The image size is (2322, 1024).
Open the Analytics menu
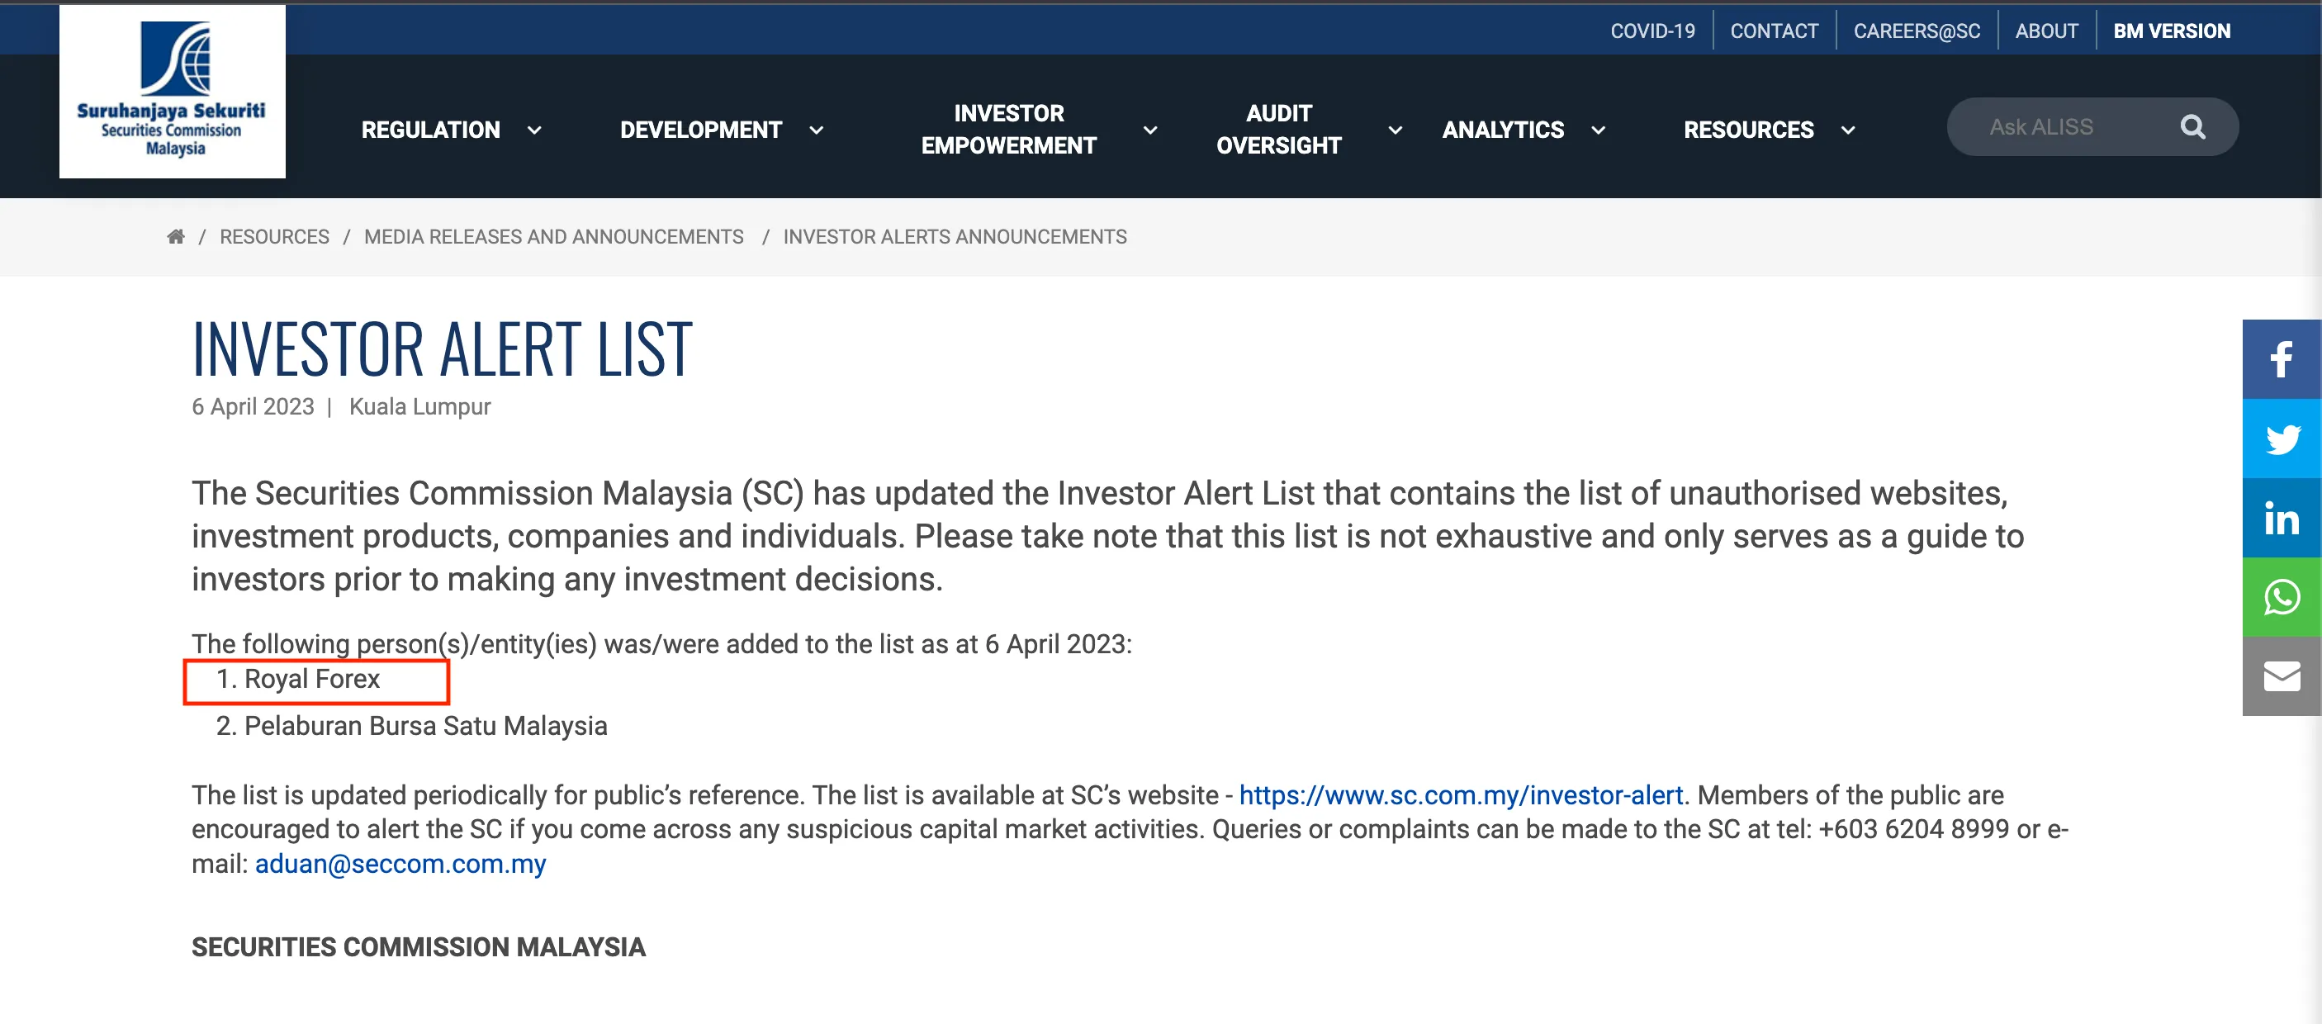(x=1504, y=130)
